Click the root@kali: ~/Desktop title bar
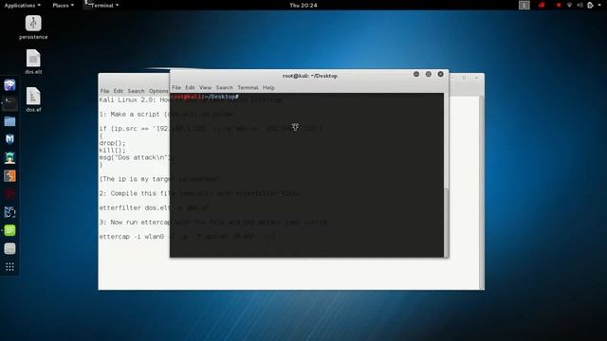Image resolution: width=607 pixels, height=341 pixels. 310,76
